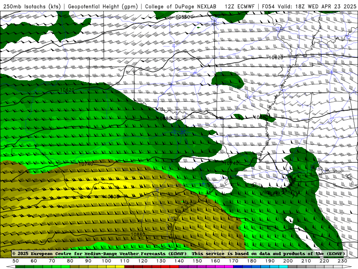
Task: Click the bright yellow color bar segment
Action: click(x=120, y=267)
